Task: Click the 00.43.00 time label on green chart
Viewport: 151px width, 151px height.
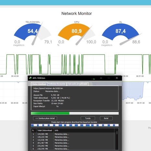Action: (15, 76)
